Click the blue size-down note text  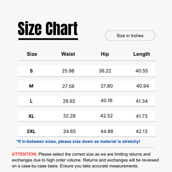78,142
